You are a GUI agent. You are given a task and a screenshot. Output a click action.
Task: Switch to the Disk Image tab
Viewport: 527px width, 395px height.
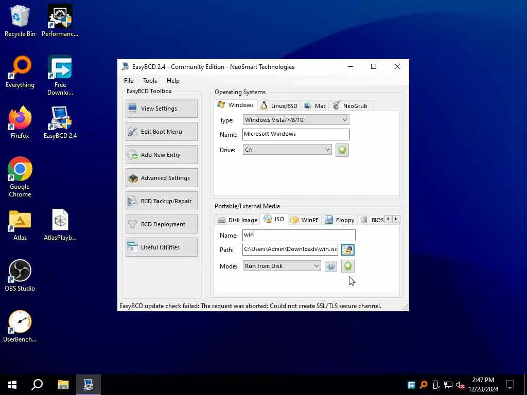click(x=237, y=220)
